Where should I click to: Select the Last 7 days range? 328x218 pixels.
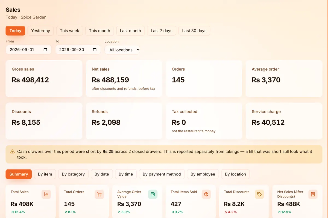tap(162, 31)
